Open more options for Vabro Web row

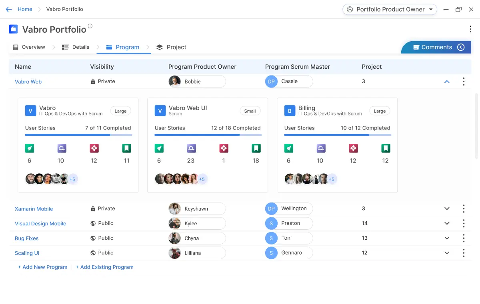click(x=464, y=81)
